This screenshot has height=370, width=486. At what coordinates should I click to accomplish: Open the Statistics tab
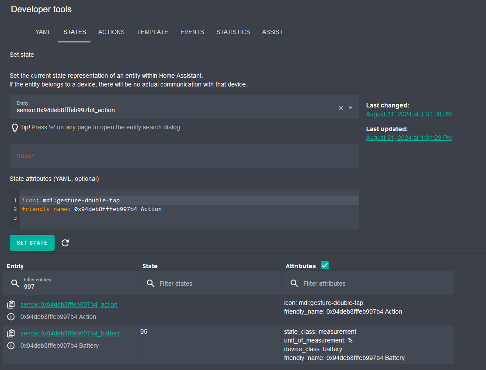(233, 32)
